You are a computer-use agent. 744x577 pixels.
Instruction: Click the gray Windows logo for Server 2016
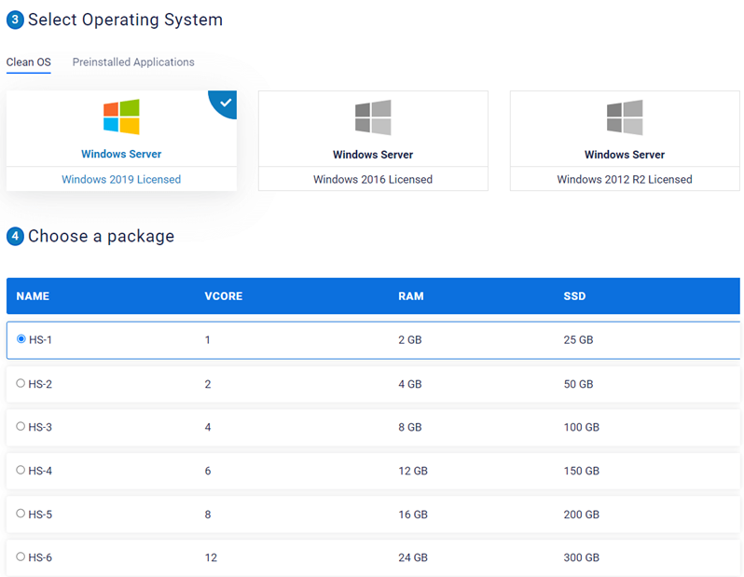(x=373, y=117)
